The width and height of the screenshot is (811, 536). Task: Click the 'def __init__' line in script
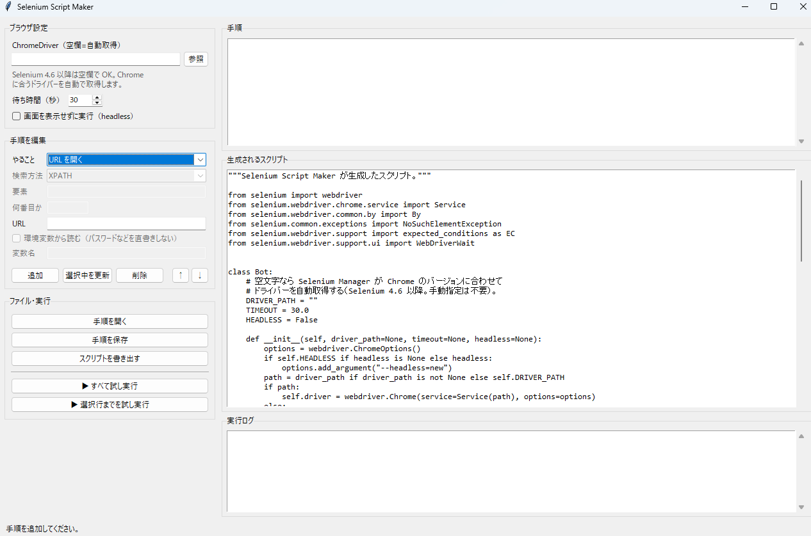click(394, 339)
